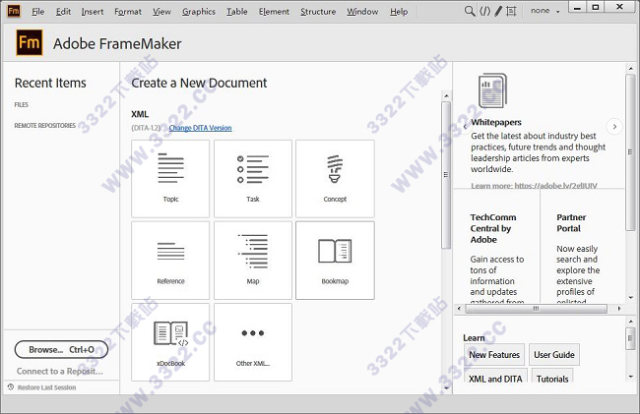The height and width of the screenshot is (414, 640).
Task: Go to previous whitepaper carousel item
Action: [x=465, y=127]
